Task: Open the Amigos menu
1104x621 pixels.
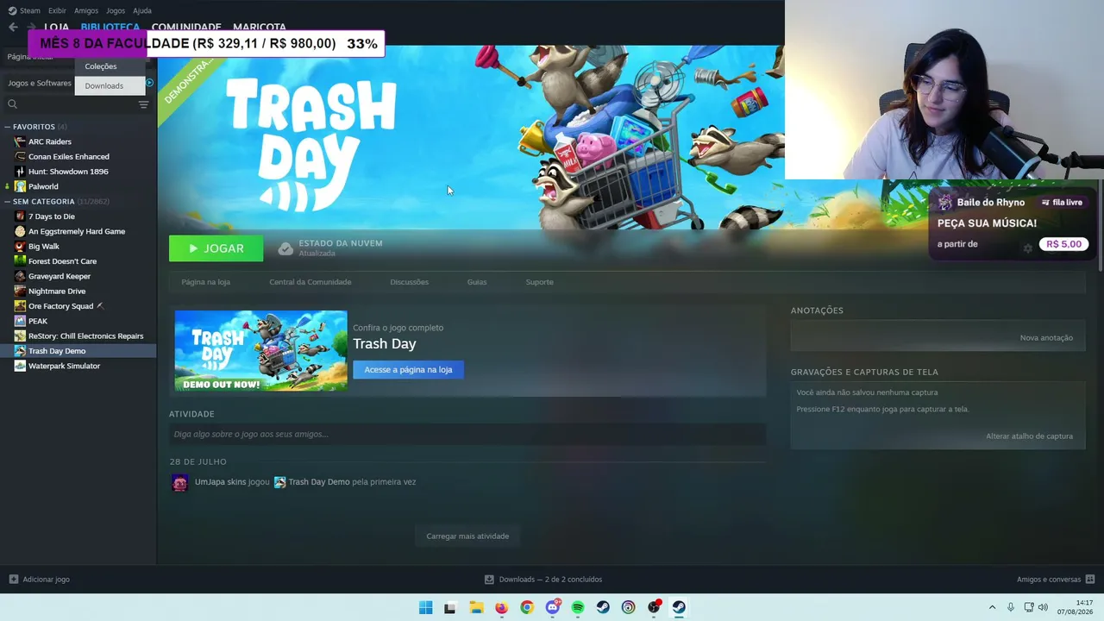Action: pyautogui.click(x=86, y=10)
